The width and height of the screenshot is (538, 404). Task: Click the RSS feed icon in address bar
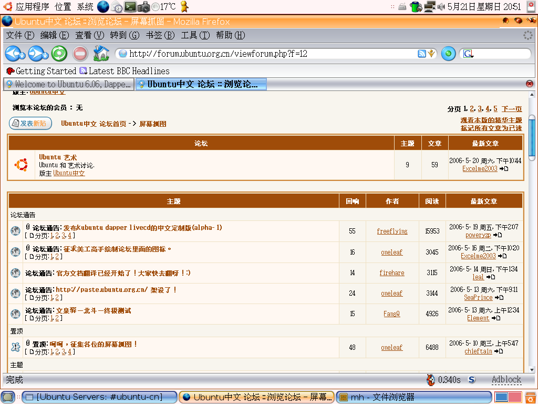(x=422, y=54)
